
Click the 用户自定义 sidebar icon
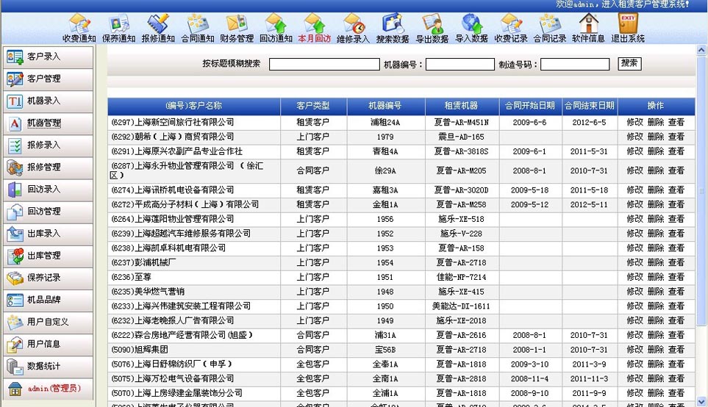[15, 323]
